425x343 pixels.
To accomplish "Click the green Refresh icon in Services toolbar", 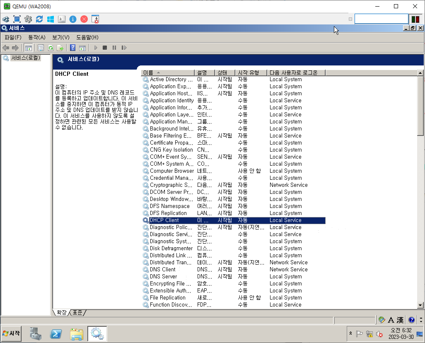I will click(x=51, y=48).
